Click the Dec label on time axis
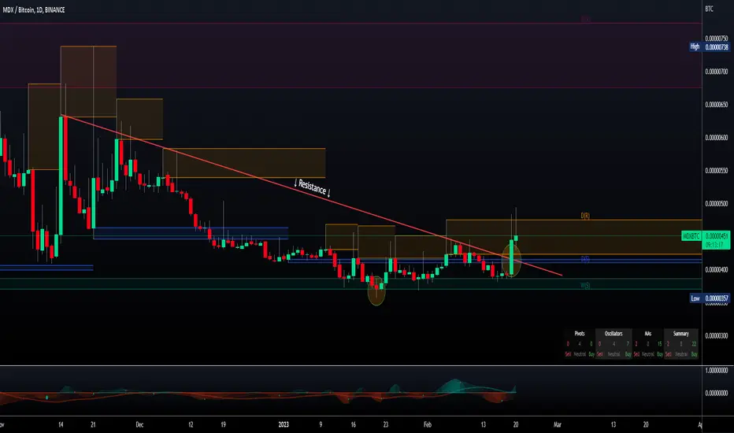The height and width of the screenshot is (433, 734). pyautogui.click(x=139, y=424)
